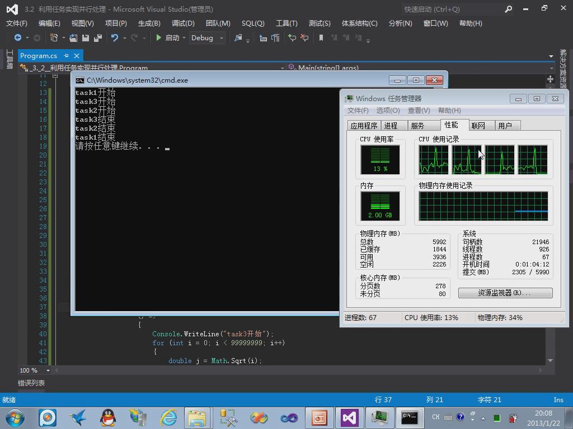
Task: Switch to Visual Studio taskbar button
Action: (349, 418)
